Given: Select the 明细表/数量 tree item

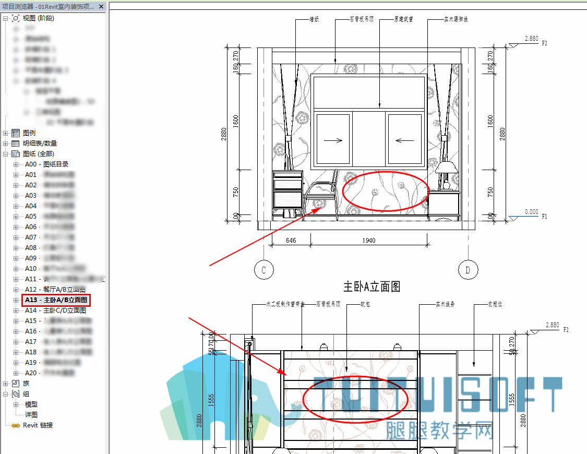Looking at the screenshot, I should pos(40,144).
